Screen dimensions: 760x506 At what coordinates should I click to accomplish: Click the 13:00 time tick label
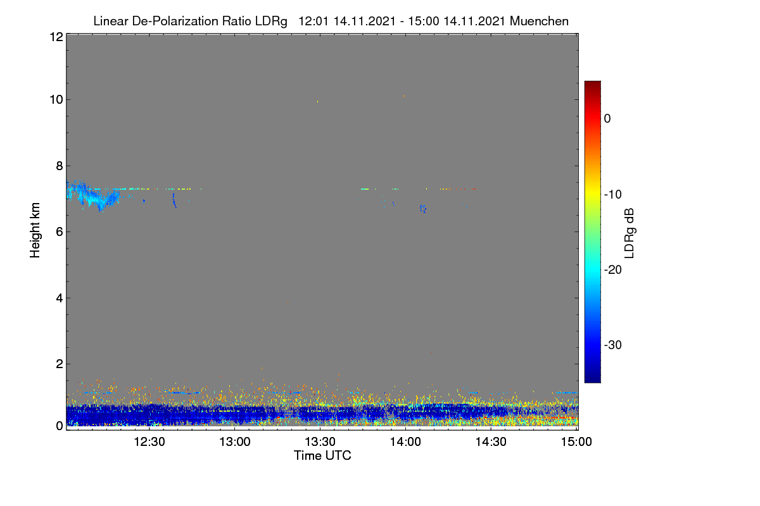235,442
